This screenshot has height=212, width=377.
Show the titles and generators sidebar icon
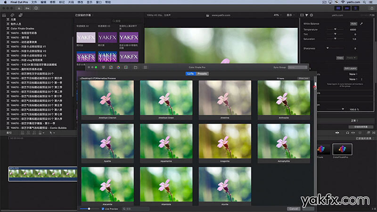pyautogui.click(x=21, y=15)
